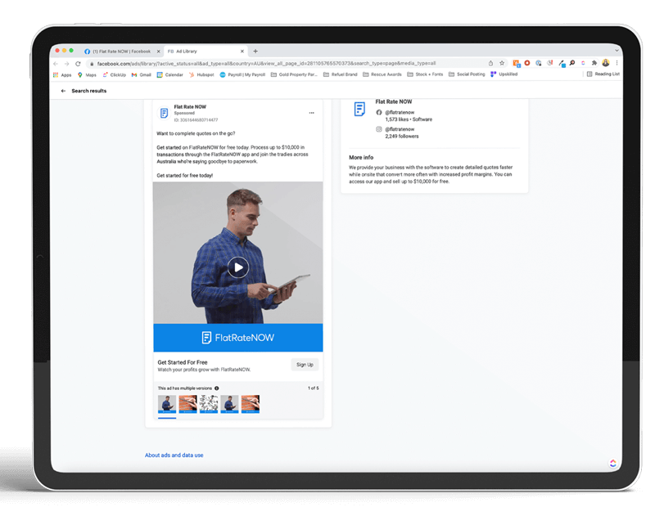Expand the Gold Property Par... bookmark folder
This screenshot has height=525, width=655.
[294, 74]
